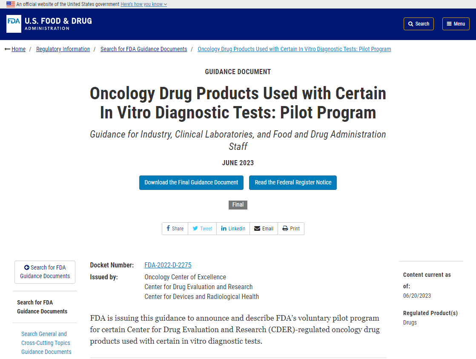The image size is (476, 359).
Task: Select the Search for FDA Guidance Documents sidebar heading
Action: [x=42, y=307]
